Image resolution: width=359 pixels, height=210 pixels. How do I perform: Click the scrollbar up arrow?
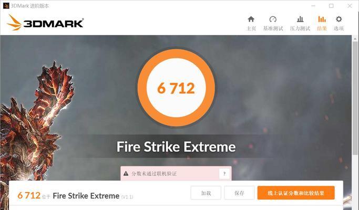(x=355, y=38)
